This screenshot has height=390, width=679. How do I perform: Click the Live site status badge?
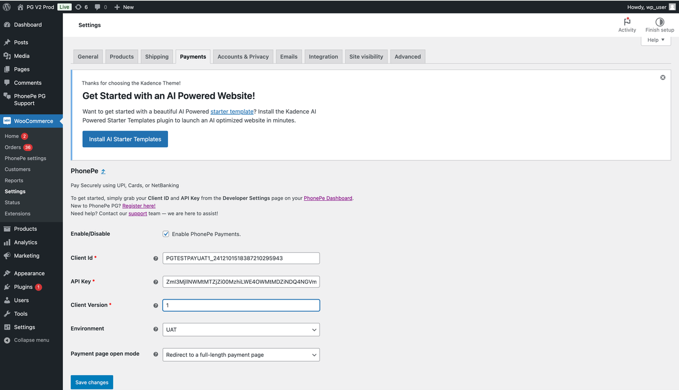64,7
